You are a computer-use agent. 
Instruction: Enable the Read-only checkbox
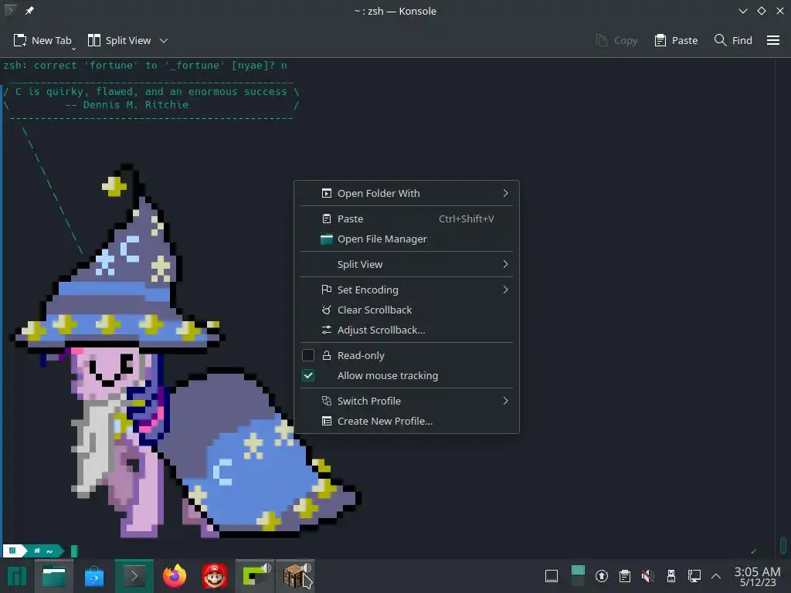[308, 355]
